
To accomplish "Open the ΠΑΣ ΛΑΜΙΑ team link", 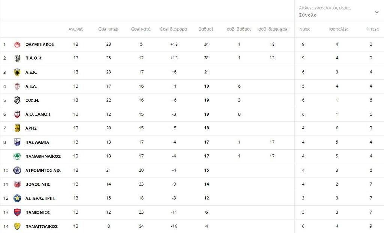I will (37, 142).
